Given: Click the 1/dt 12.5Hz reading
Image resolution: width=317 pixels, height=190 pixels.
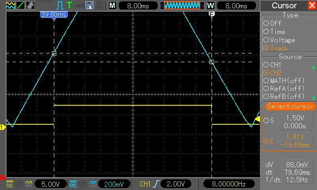Looking at the screenshot, I should pyautogui.click(x=297, y=180).
